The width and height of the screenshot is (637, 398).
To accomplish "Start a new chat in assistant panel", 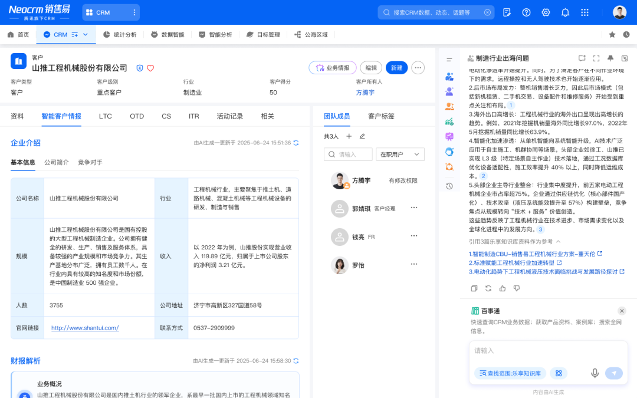I will [x=582, y=58].
